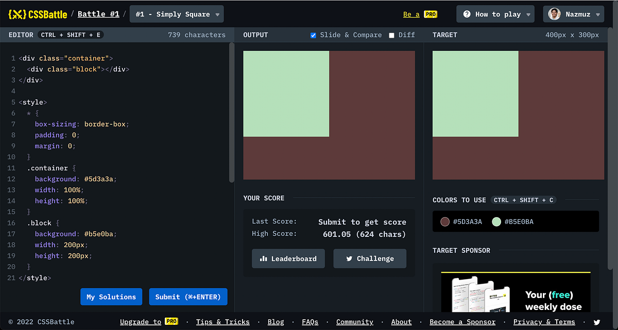This screenshot has height=330, width=618.
Task: Open My Solutions panel
Action: (x=111, y=297)
